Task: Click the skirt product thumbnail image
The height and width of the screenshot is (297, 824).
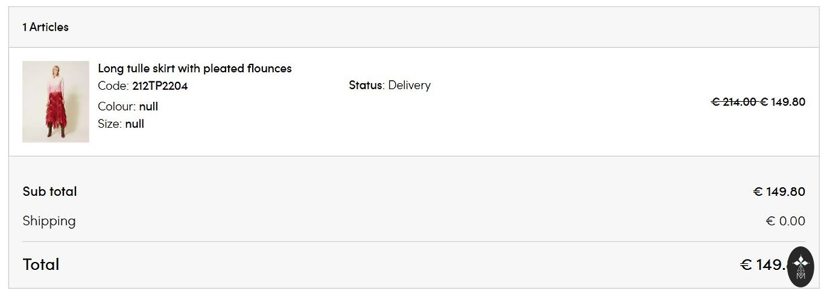Action: click(x=55, y=102)
